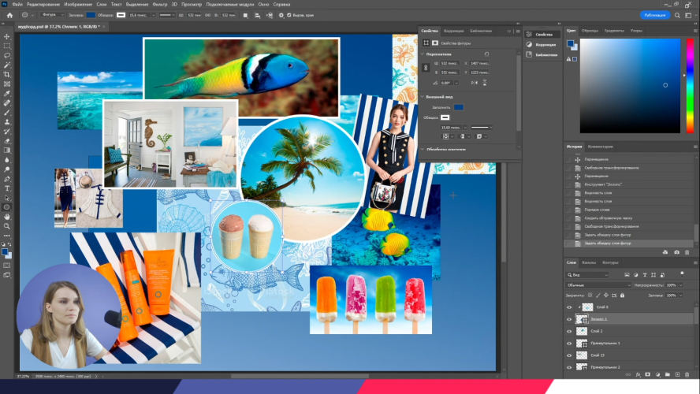The width and height of the screenshot is (700, 394).
Task: Open Библиотеки panel from side dock
Action: [542, 55]
